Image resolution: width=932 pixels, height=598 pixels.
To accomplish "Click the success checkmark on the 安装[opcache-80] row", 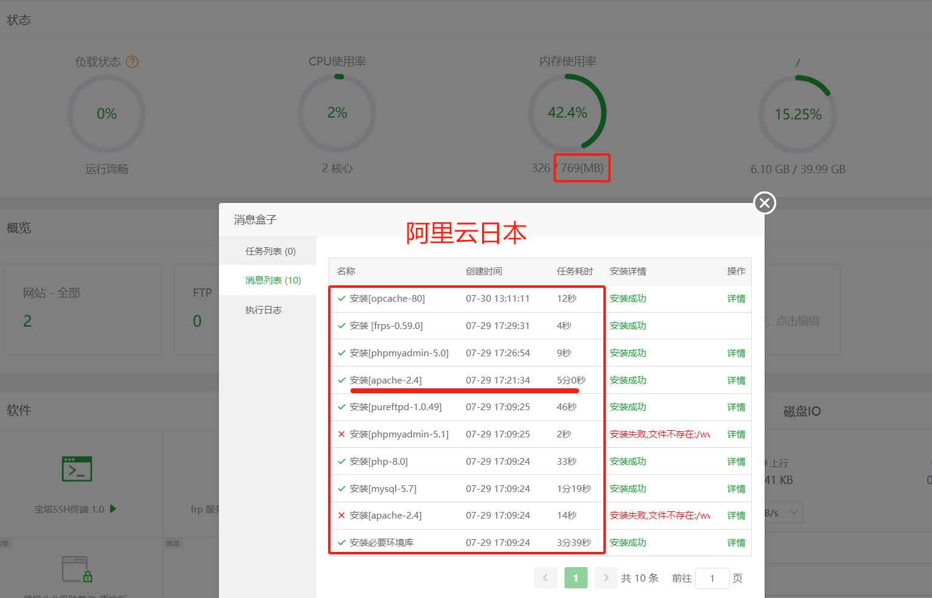I will pos(341,299).
